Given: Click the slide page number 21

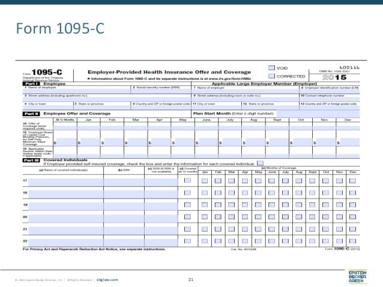Looking at the screenshot, I should tap(191, 279).
